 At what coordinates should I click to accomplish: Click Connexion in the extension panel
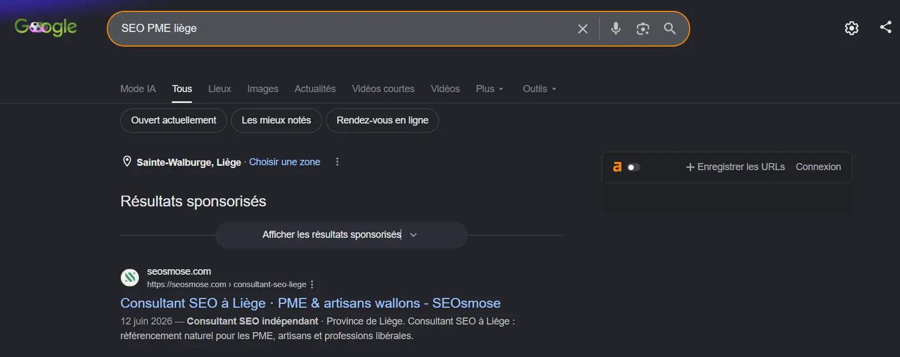pos(818,167)
